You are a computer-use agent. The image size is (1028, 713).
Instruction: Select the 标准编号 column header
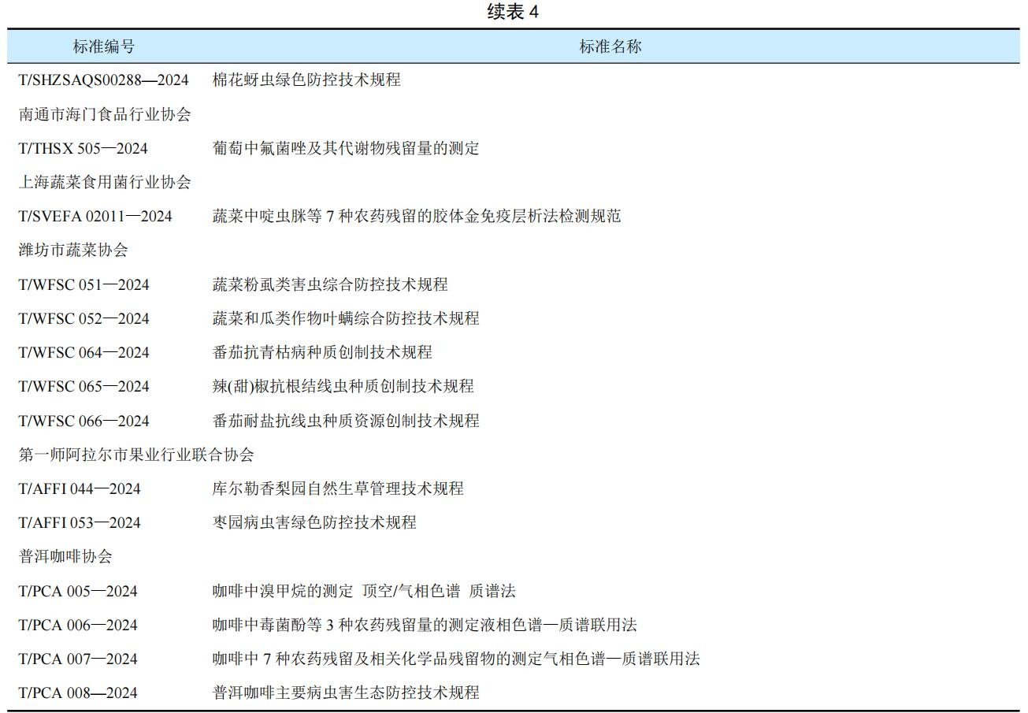(104, 46)
